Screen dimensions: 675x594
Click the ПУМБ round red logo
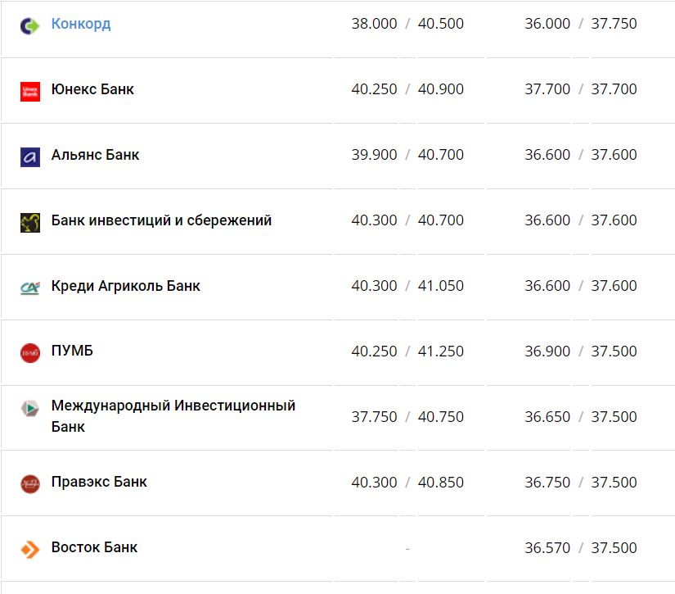click(29, 351)
